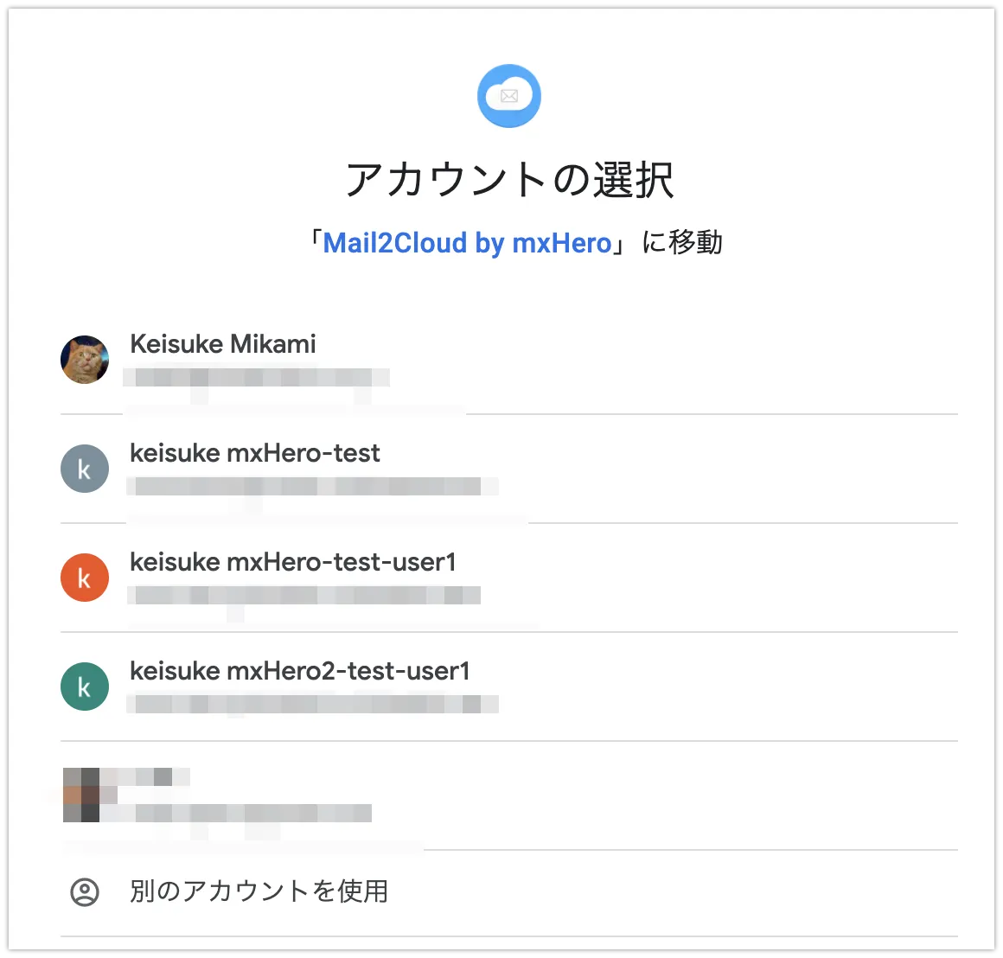Click the blurred email under mxHero2-test-user1
1003x958 pixels.
pyautogui.click(x=313, y=705)
